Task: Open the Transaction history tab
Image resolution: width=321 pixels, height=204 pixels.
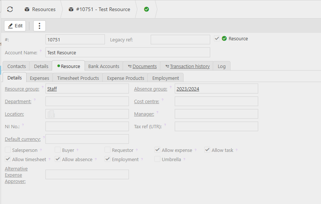Action: pos(187,66)
